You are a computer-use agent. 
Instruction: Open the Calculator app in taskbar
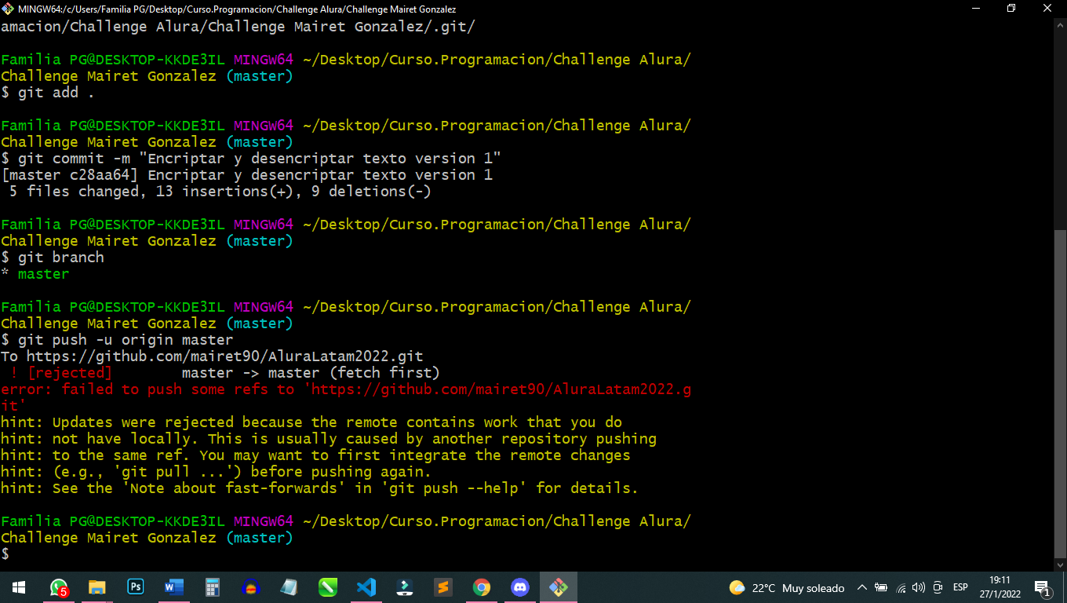(x=212, y=587)
